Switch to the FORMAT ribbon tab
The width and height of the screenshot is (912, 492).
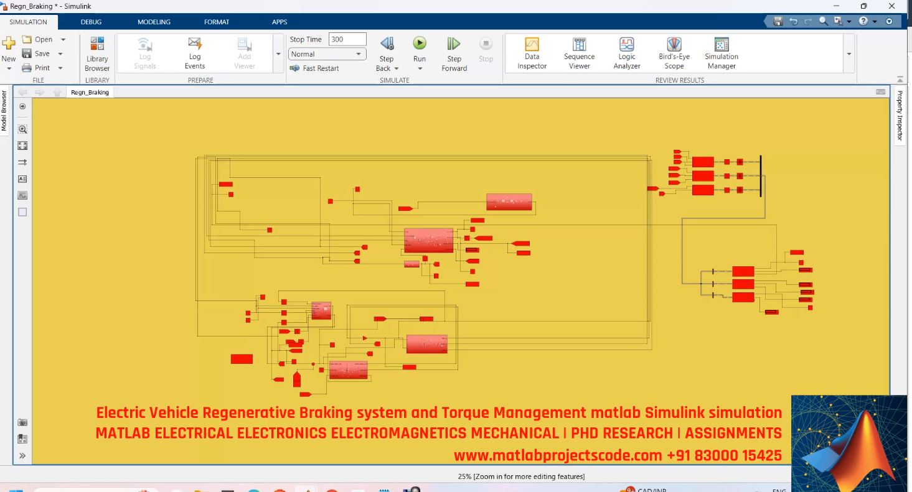216,22
